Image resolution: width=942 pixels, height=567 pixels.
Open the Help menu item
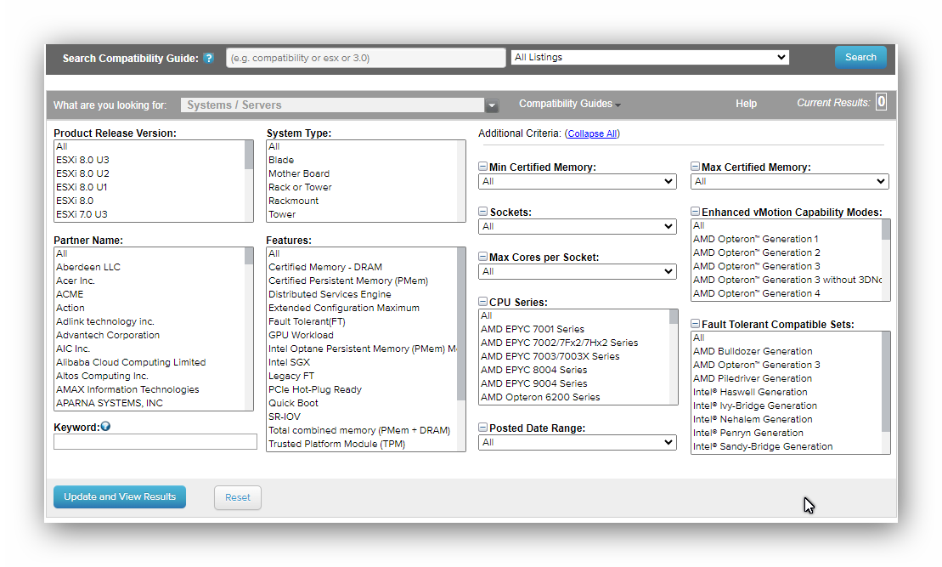click(x=746, y=104)
